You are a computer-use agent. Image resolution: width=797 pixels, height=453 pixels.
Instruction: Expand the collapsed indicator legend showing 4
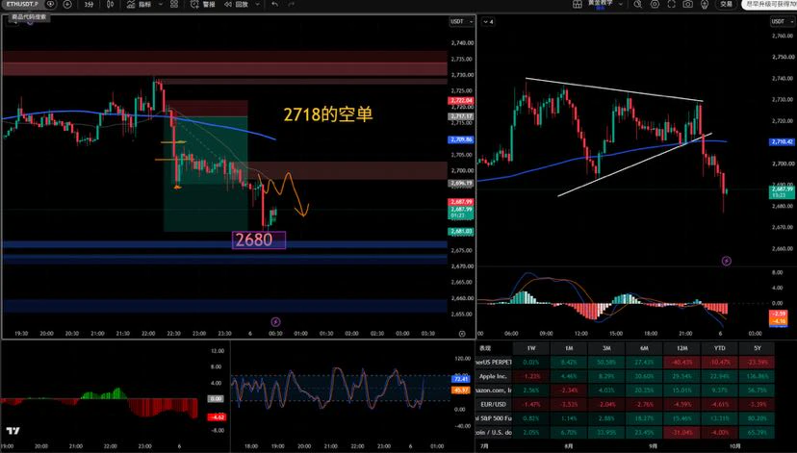click(488, 22)
